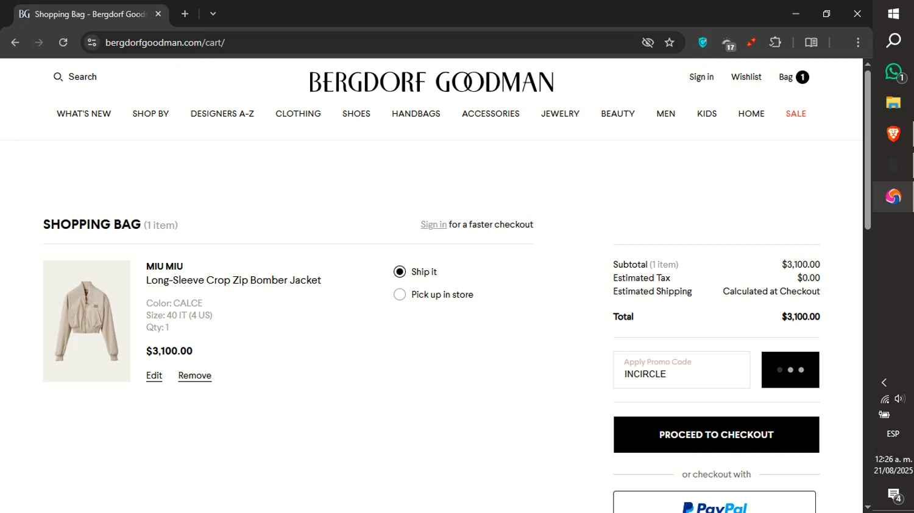
Task: Open a new tab with the plus icon
Action: pos(185,13)
